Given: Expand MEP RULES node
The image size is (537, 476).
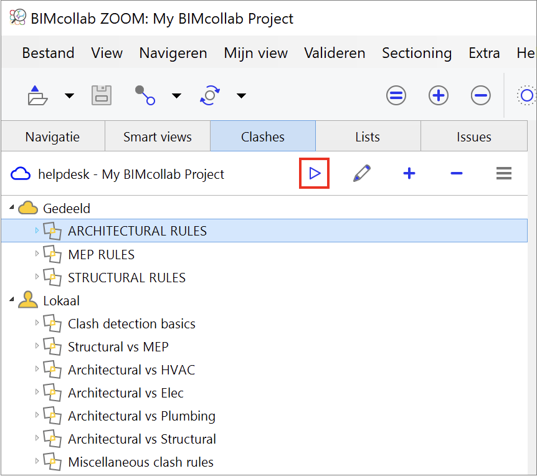Looking at the screenshot, I should click(37, 254).
